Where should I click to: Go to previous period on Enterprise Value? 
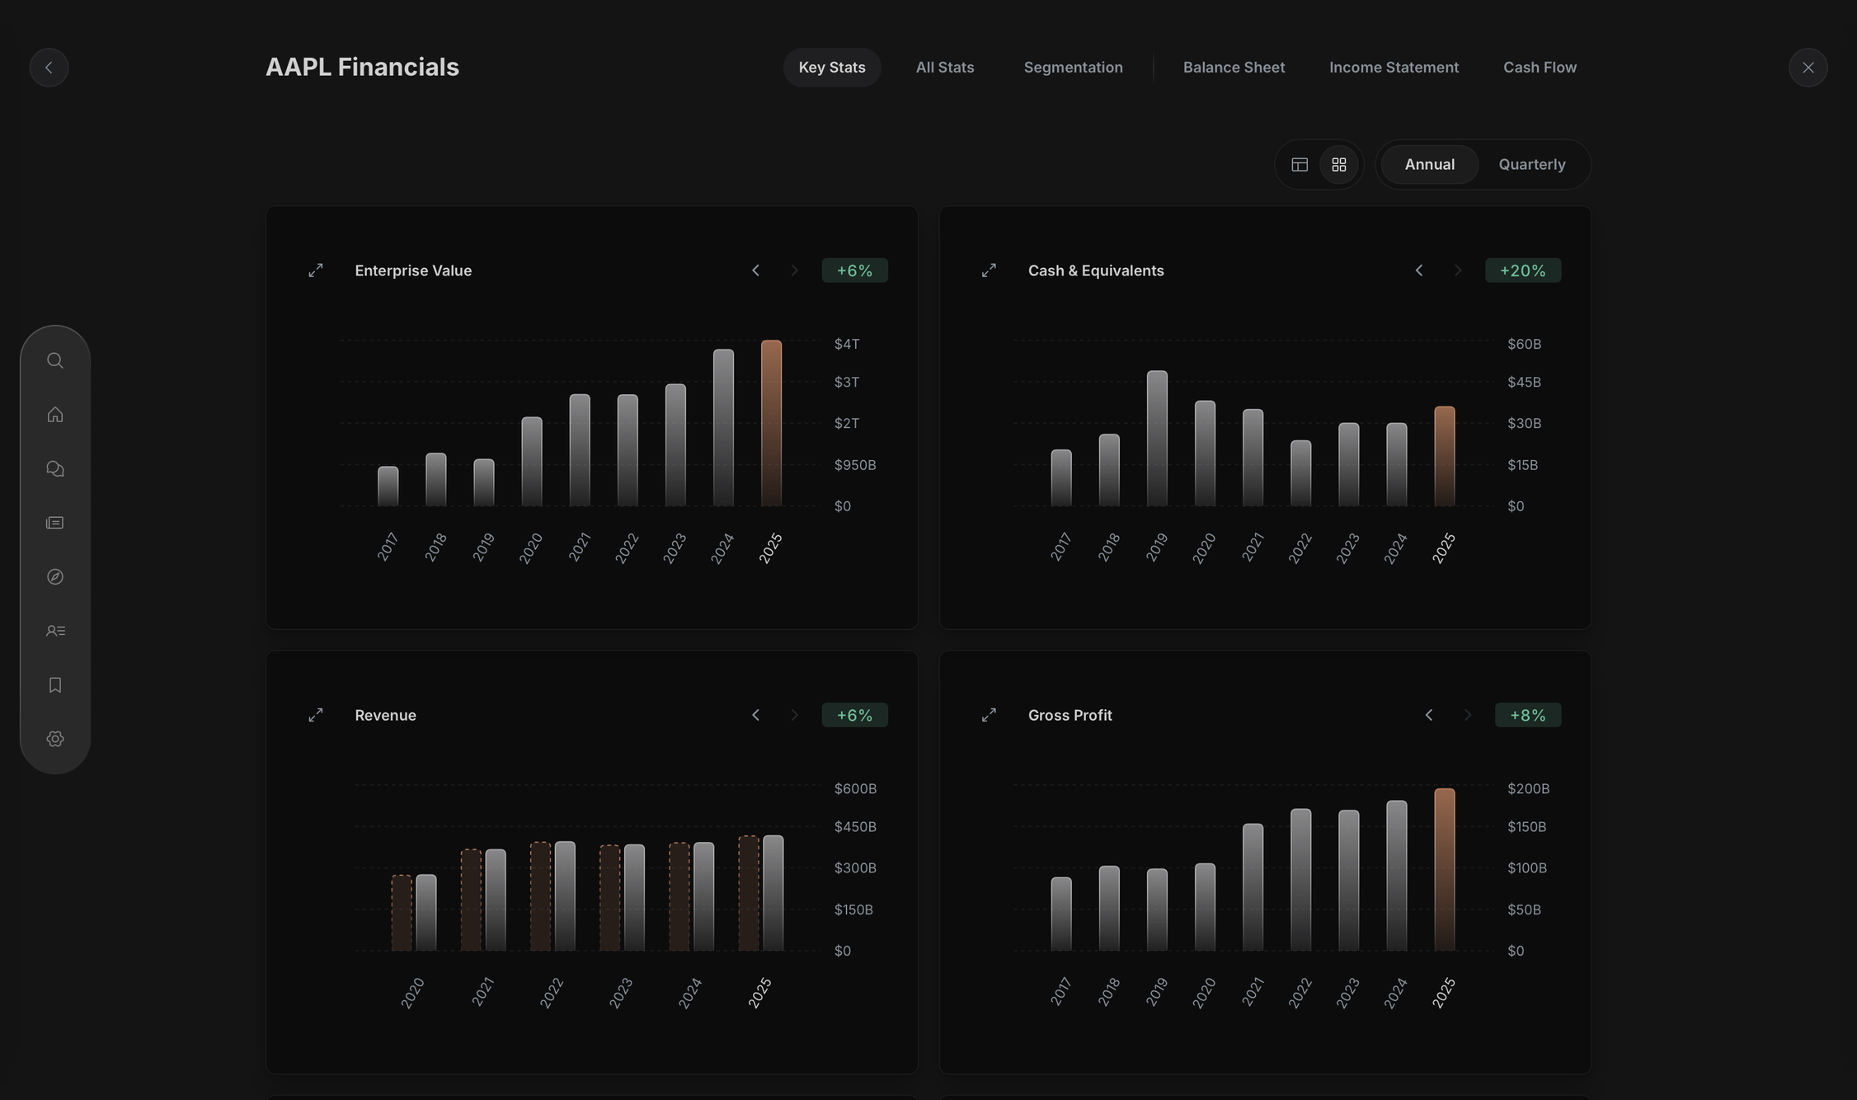click(x=755, y=270)
